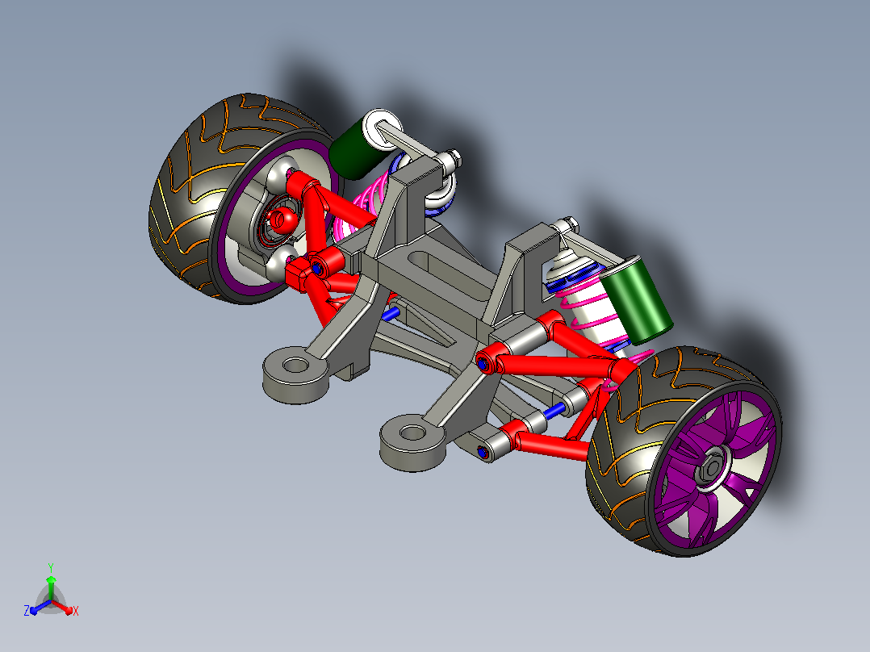Select the red ball joint in the left wheel hub

click(x=283, y=220)
